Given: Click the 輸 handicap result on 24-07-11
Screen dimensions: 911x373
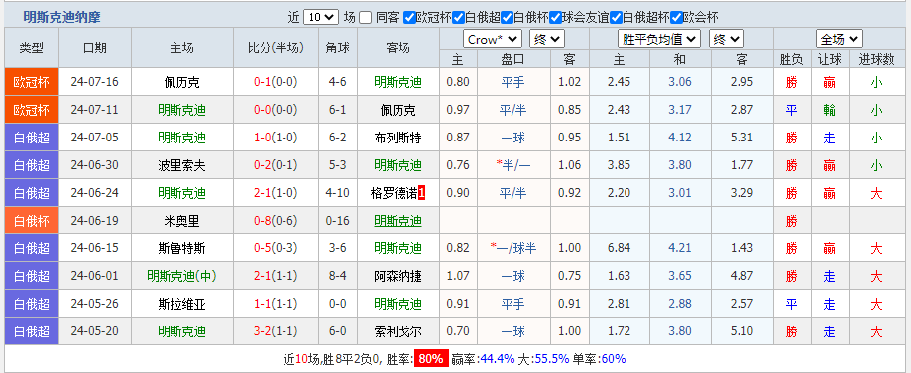Looking at the screenshot, I should coord(829,110).
